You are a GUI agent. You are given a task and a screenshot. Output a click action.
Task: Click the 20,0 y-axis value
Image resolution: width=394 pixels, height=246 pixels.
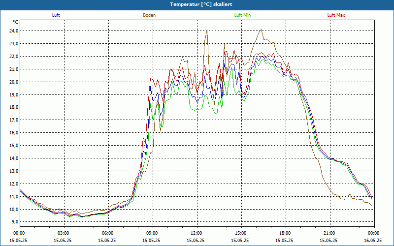(x=14, y=82)
